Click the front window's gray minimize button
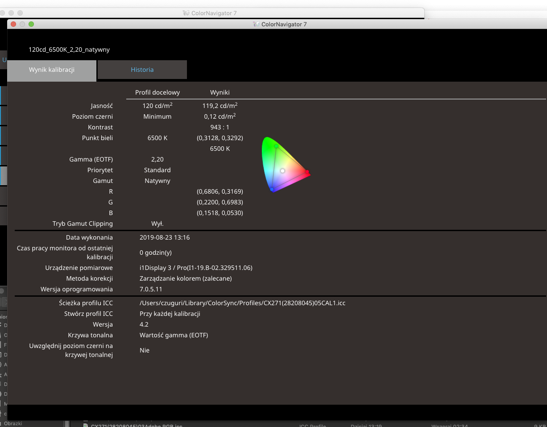This screenshot has height=427, width=547. point(22,24)
